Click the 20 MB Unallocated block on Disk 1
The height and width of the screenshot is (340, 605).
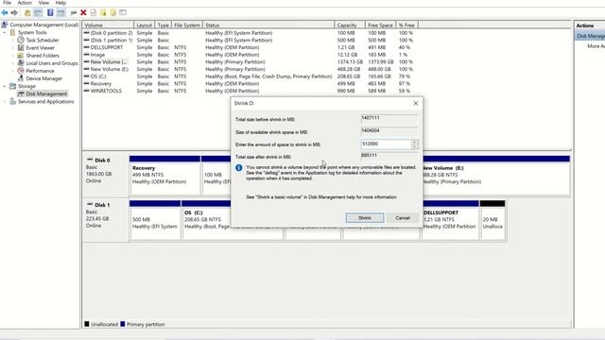[493, 220]
